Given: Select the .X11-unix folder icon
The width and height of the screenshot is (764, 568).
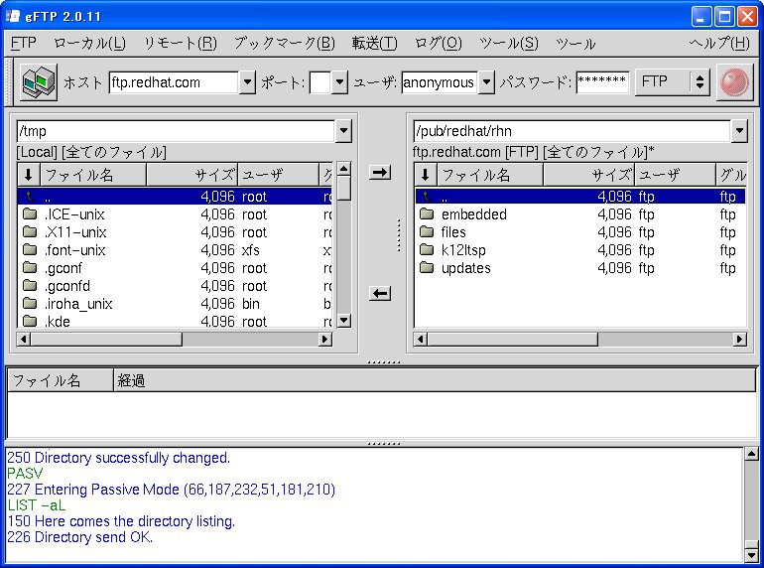Looking at the screenshot, I should pos(30,232).
